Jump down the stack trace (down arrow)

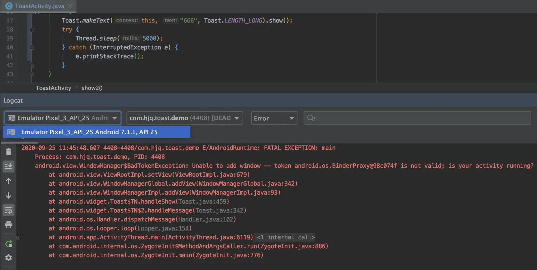point(9,195)
